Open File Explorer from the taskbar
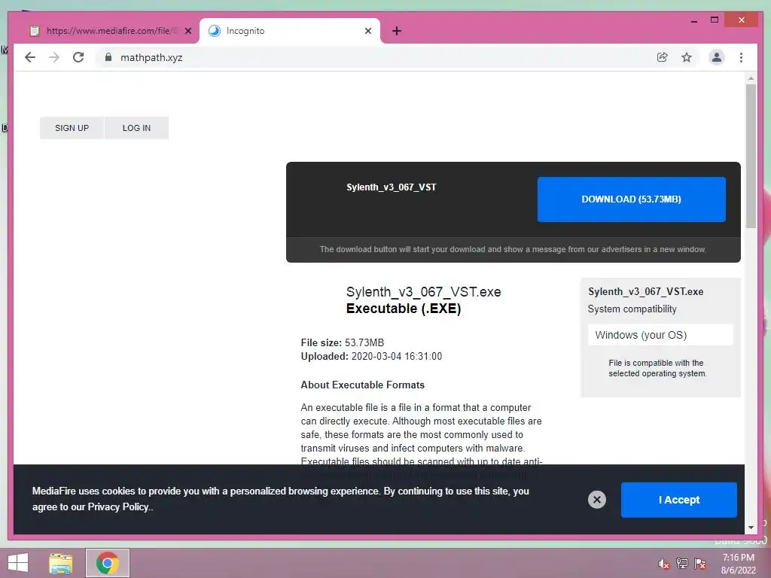This screenshot has height=578, width=771. [x=60, y=563]
